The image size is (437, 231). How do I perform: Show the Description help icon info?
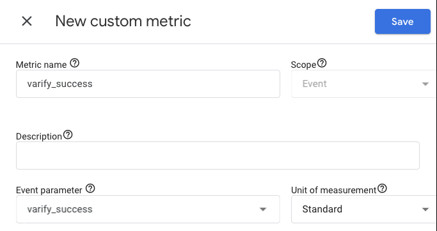[x=68, y=135]
